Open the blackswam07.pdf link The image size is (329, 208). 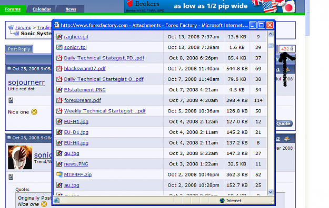[x=85, y=68]
